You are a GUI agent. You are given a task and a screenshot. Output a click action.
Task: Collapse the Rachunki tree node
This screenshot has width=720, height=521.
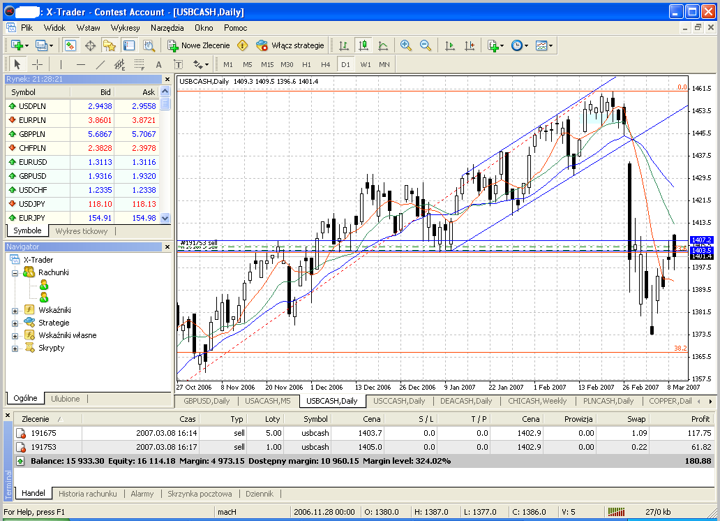coord(15,272)
